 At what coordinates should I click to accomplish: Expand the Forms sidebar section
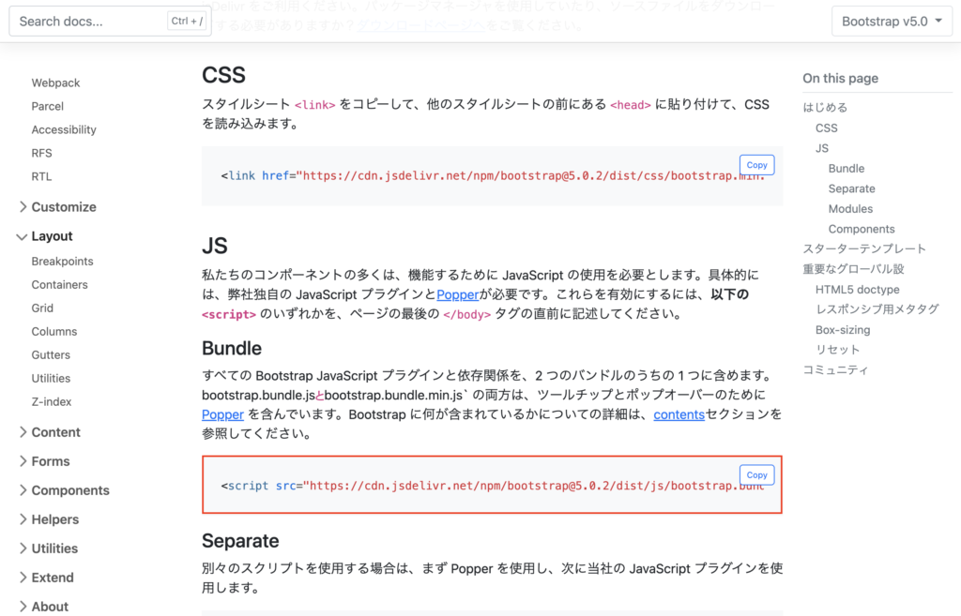coord(50,461)
